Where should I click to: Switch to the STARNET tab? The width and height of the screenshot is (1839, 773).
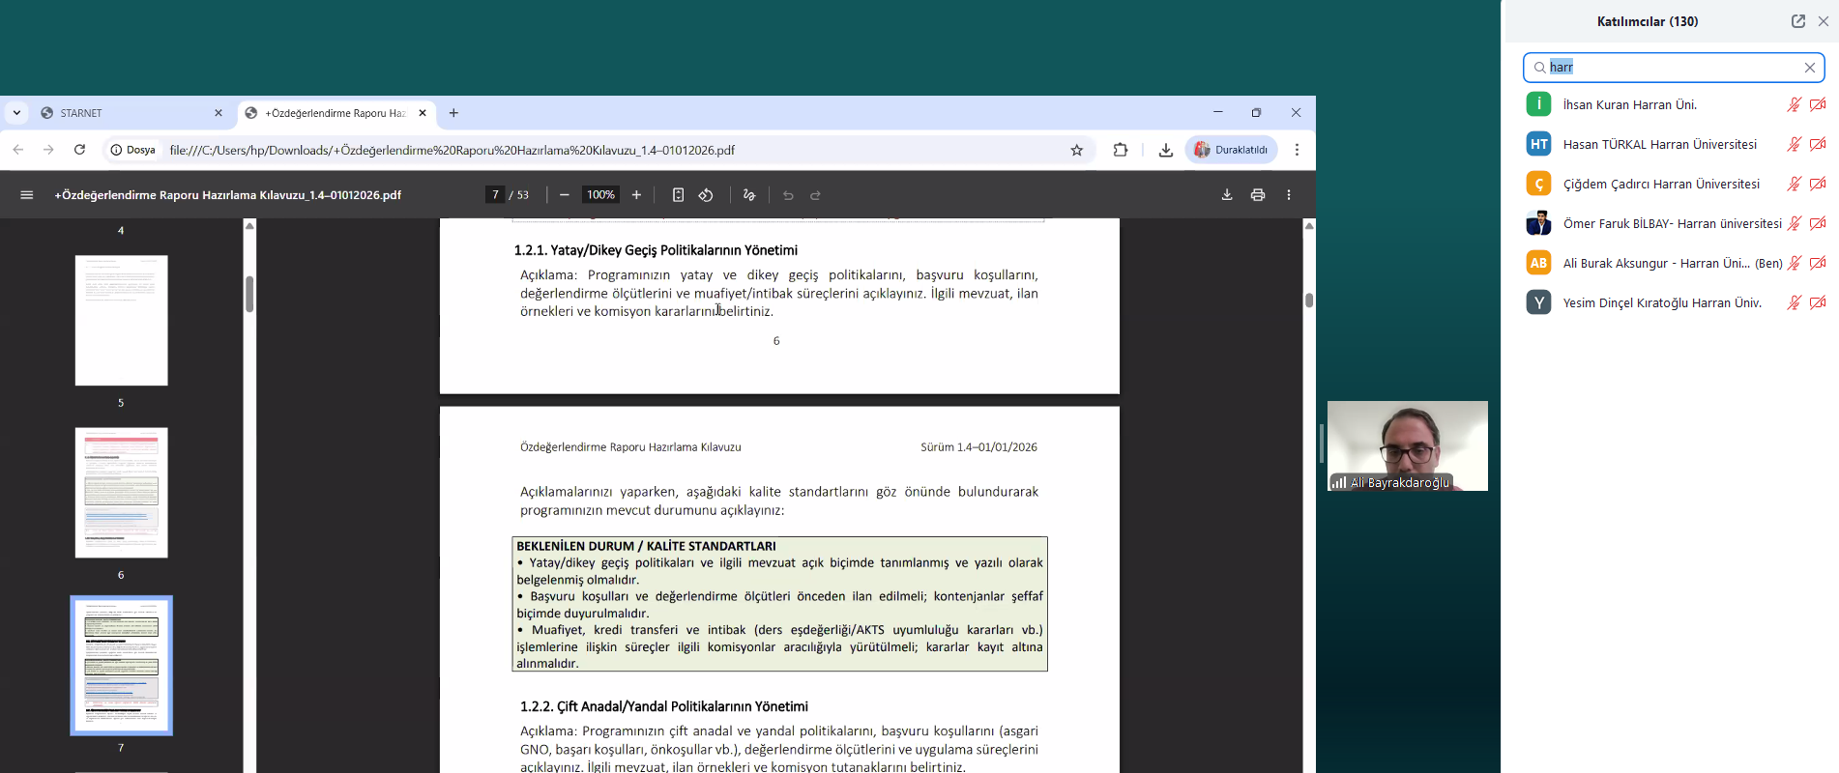[126, 113]
